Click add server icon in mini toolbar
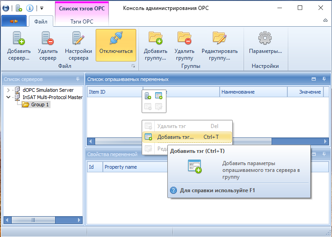332x237 pixels. point(148,95)
